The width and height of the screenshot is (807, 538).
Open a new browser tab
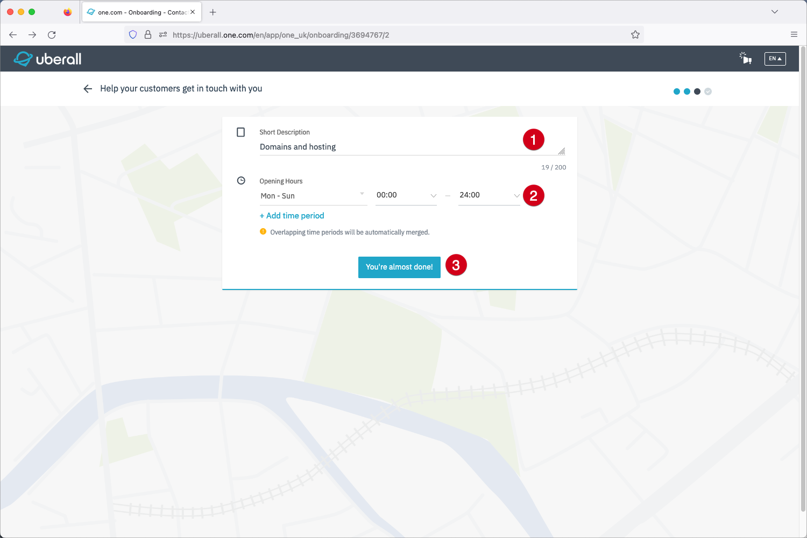click(x=213, y=12)
